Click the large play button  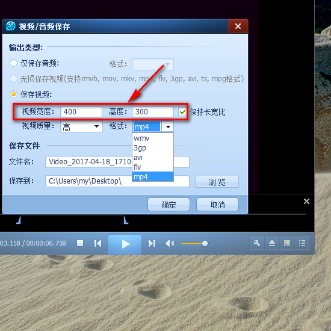(125, 244)
